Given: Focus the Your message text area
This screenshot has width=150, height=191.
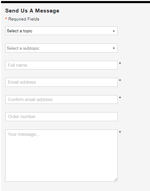Looking at the screenshot, I should [61, 156].
